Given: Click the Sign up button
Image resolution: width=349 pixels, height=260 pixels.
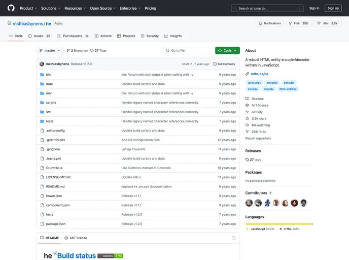Looking at the screenshot, I should [x=333, y=8].
